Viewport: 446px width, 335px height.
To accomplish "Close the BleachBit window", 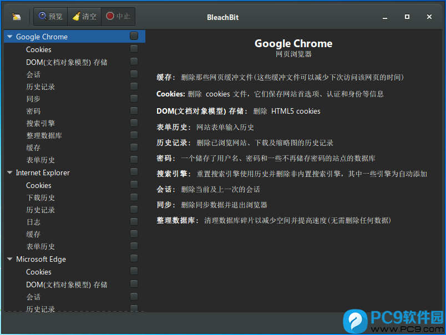I will 429,17.
